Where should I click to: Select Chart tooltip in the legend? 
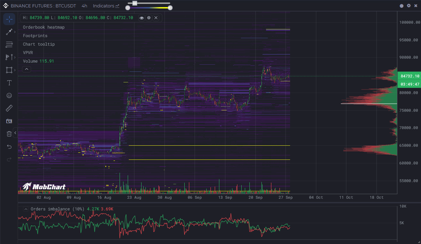(39, 44)
